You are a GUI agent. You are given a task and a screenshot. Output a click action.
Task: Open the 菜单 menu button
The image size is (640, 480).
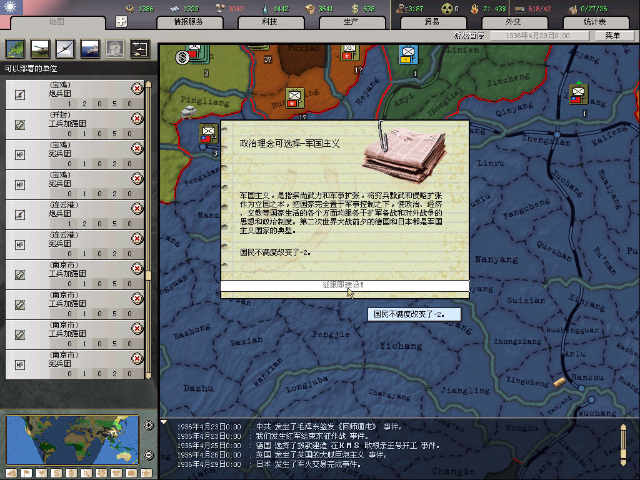pyautogui.click(x=612, y=36)
